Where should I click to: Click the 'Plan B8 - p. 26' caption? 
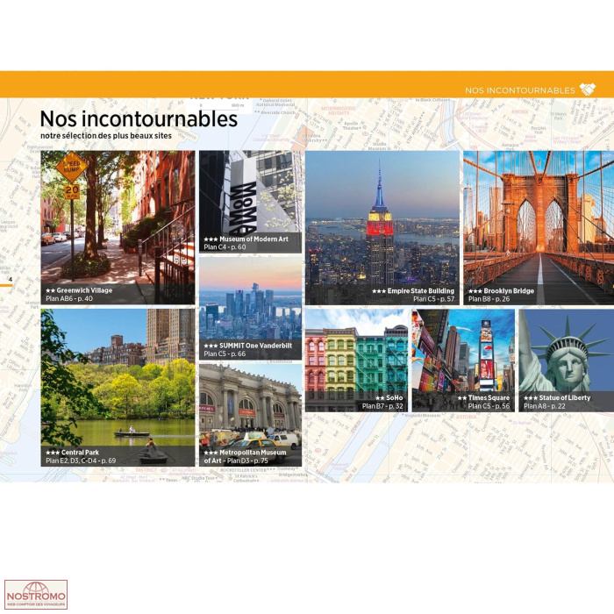tap(489, 299)
